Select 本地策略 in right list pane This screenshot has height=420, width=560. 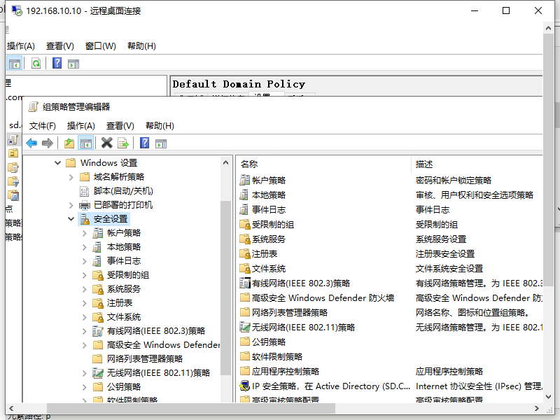pyautogui.click(x=269, y=195)
